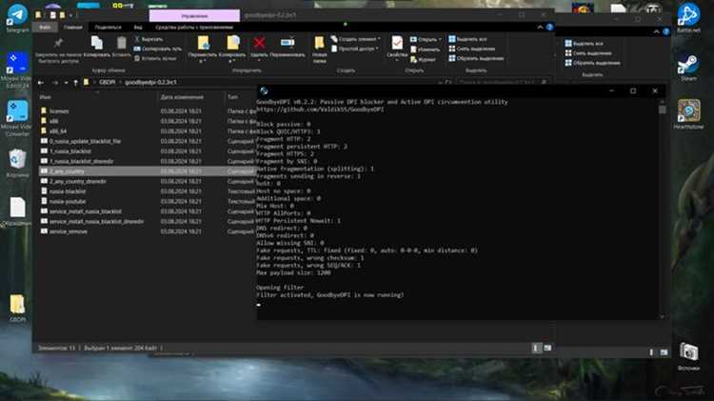Viewport: 714px width, 401px height.
Task: Click Вставить ярлык (Paste shortcut)
Action: tap(155, 58)
